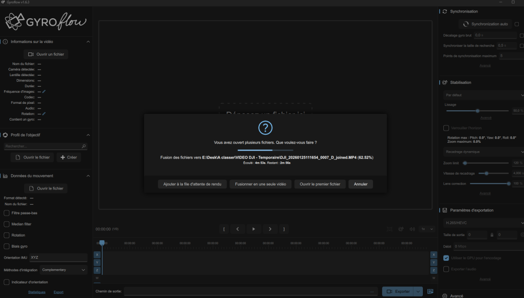Enable the Filtre passe-bas checkbox

(x=6, y=213)
